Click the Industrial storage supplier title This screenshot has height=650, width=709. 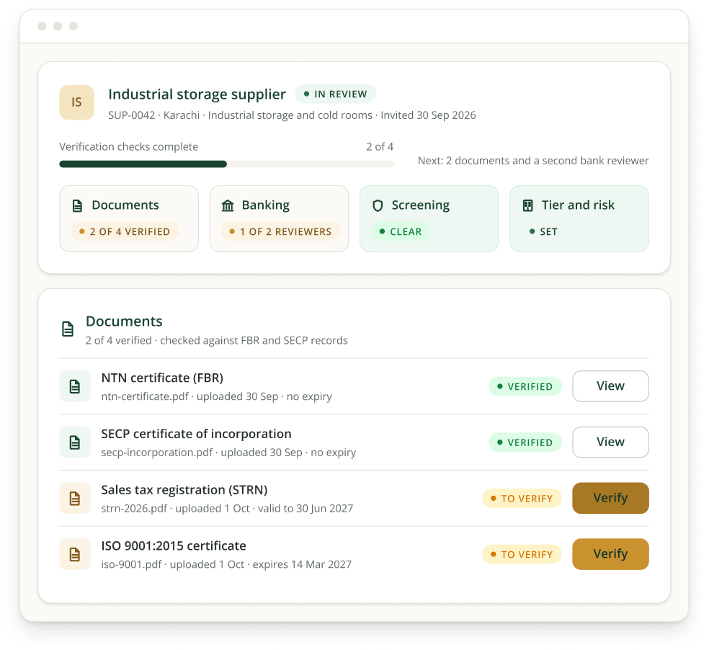[197, 94]
